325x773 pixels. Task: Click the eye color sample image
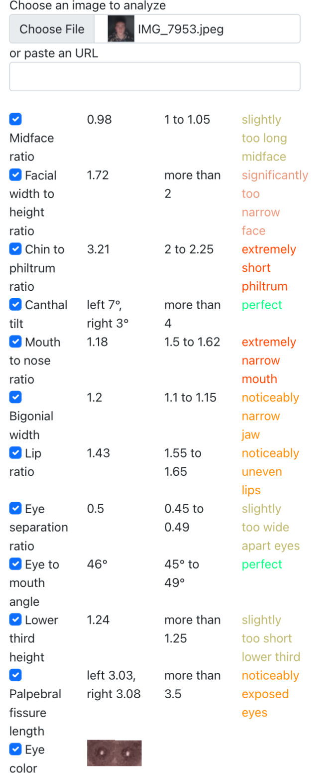[x=114, y=753]
